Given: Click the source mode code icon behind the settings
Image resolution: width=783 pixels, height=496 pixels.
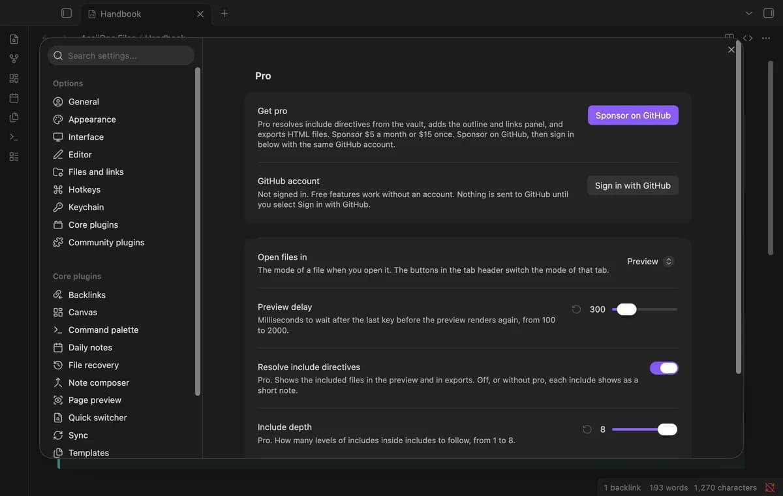Looking at the screenshot, I should tap(748, 38).
